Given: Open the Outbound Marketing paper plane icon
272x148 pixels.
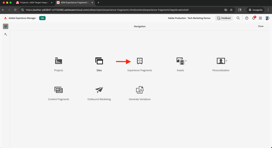Looking at the screenshot, I should (99, 90).
